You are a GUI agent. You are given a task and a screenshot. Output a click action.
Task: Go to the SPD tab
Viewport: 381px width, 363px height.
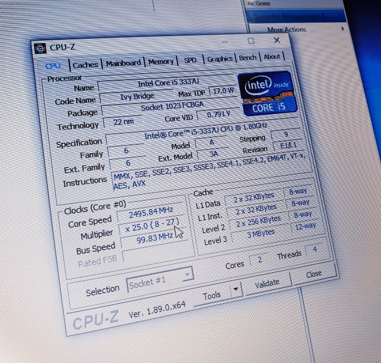tap(190, 60)
